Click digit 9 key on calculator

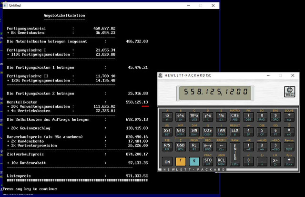click(x=275, y=117)
